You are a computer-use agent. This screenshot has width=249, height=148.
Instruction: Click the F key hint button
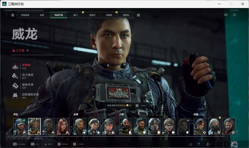click(x=63, y=144)
